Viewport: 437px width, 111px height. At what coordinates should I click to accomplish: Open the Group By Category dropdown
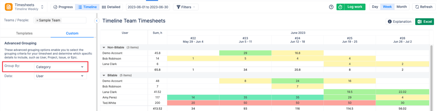pyautogui.click(x=60, y=67)
